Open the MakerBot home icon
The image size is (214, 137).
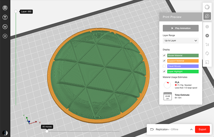(x=5, y=8)
